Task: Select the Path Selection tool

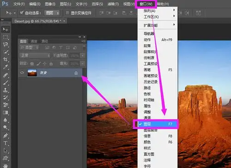Action: pos(6,150)
